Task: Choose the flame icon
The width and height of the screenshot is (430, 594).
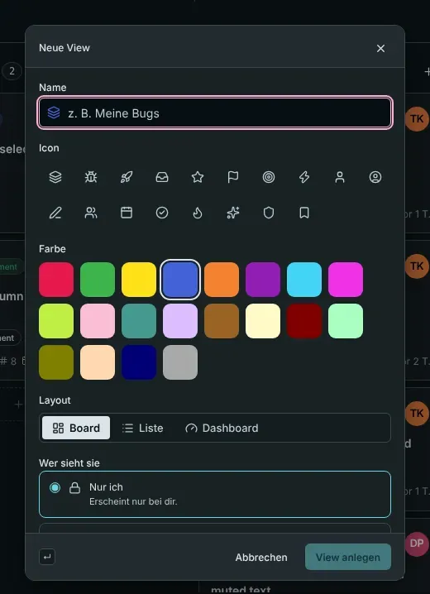Action: (198, 213)
